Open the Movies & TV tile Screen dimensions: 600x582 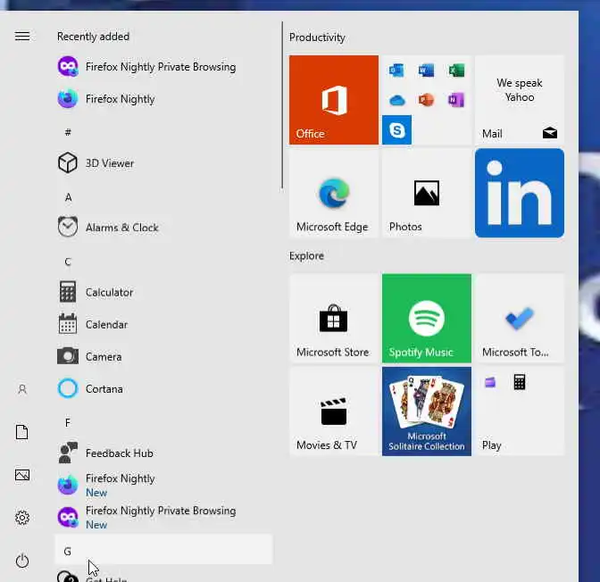click(334, 412)
